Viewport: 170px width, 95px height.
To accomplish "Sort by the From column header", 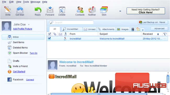I will tap(83, 34).
